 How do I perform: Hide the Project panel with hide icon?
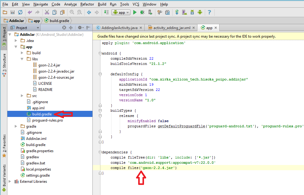click(88, 28)
